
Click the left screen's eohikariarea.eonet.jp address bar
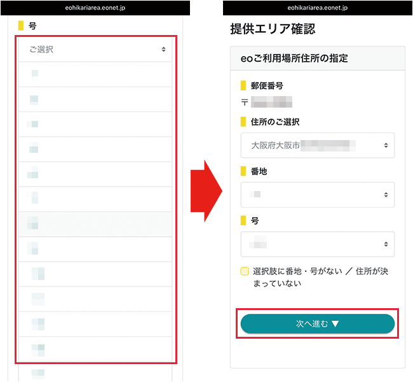[95, 8]
